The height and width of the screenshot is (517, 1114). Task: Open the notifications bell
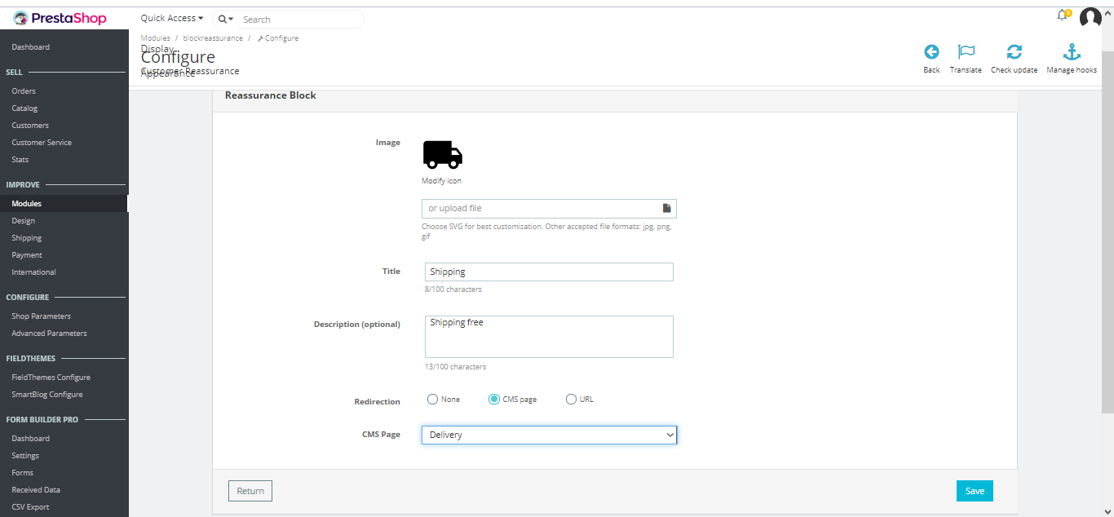pos(1063,15)
